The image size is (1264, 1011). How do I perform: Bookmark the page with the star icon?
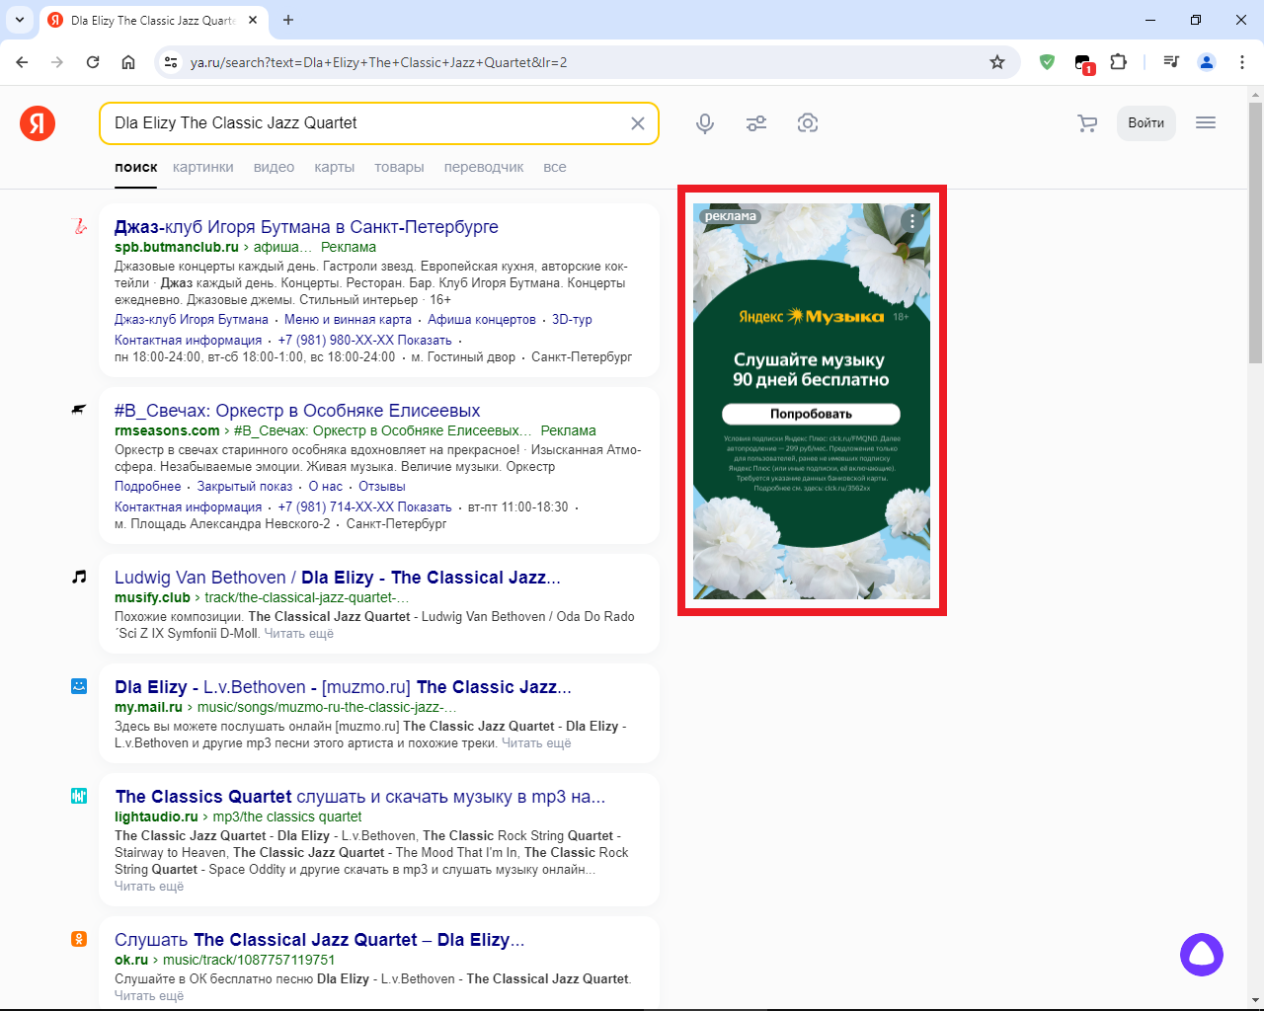pyautogui.click(x=997, y=61)
